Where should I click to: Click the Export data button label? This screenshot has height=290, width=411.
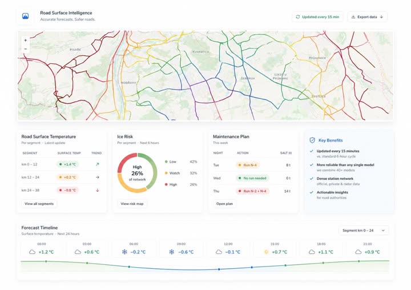tap(367, 17)
